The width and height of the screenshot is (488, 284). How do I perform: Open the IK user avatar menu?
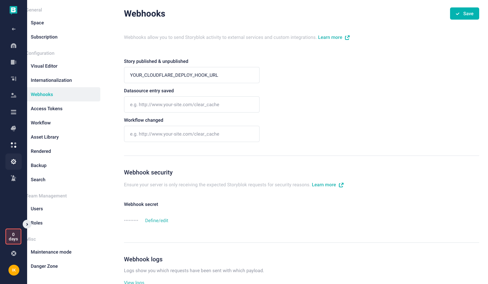coord(14,270)
